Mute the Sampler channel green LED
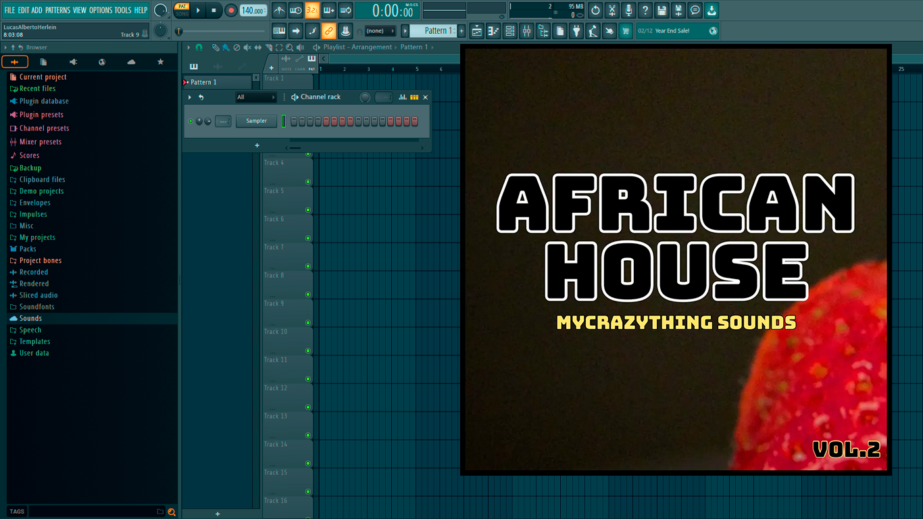This screenshot has height=519, width=923. (x=191, y=121)
